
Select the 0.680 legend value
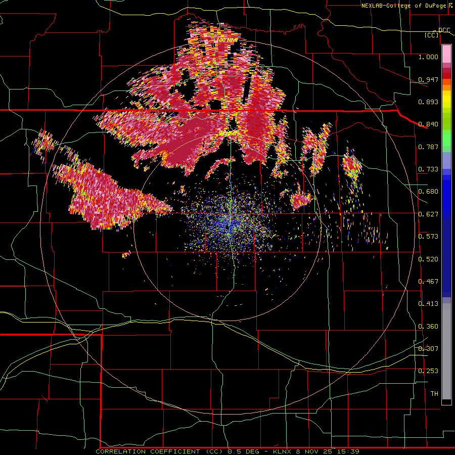(428, 192)
